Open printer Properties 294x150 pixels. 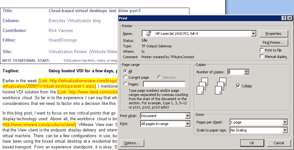point(274,34)
